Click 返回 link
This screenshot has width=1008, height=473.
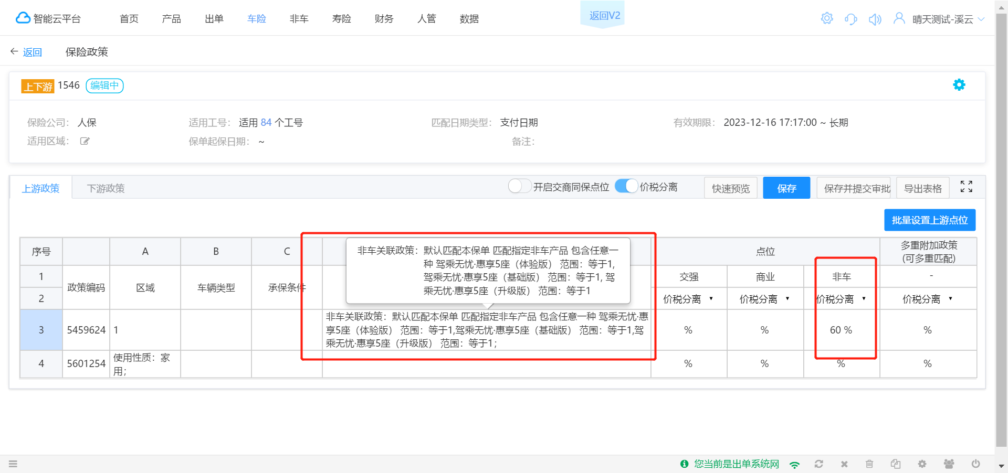(x=32, y=52)
